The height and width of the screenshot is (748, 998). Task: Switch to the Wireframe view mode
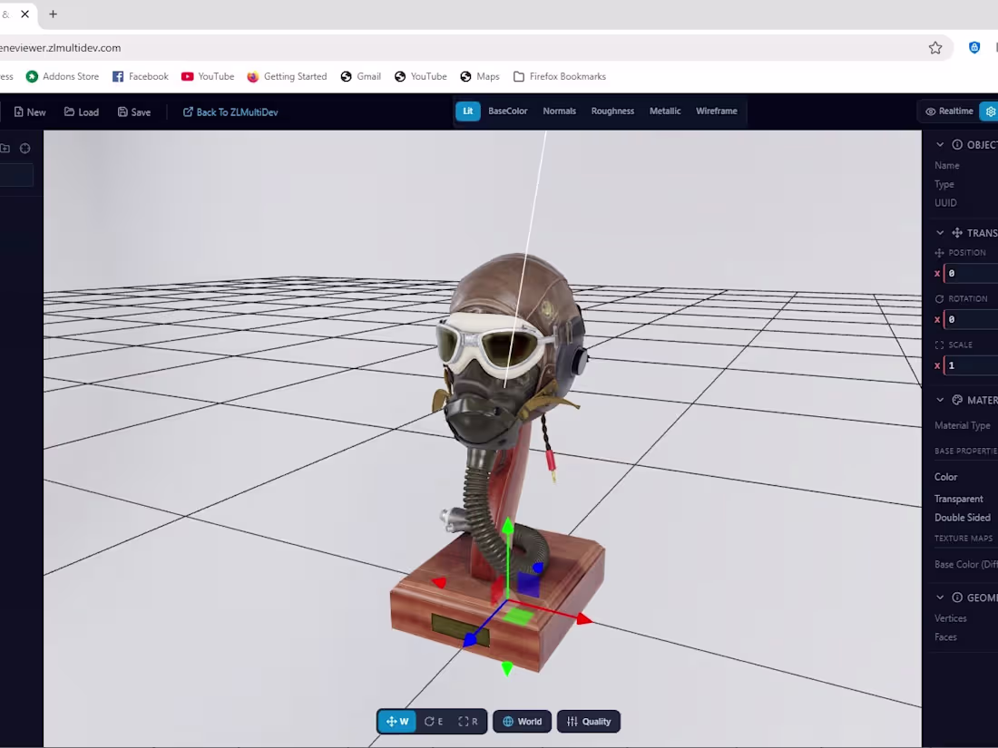pos(716,111)
